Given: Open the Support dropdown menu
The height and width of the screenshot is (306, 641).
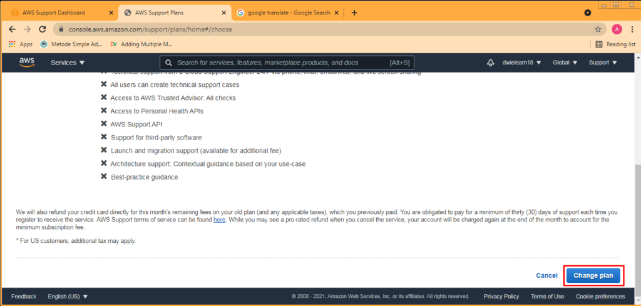Looking at the screenshot, I should (603, 63).
